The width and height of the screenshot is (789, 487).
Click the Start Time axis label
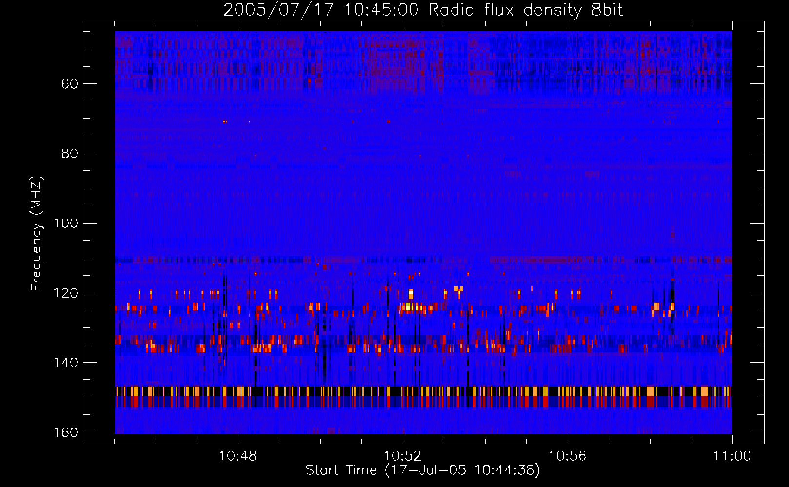point(423,470)
